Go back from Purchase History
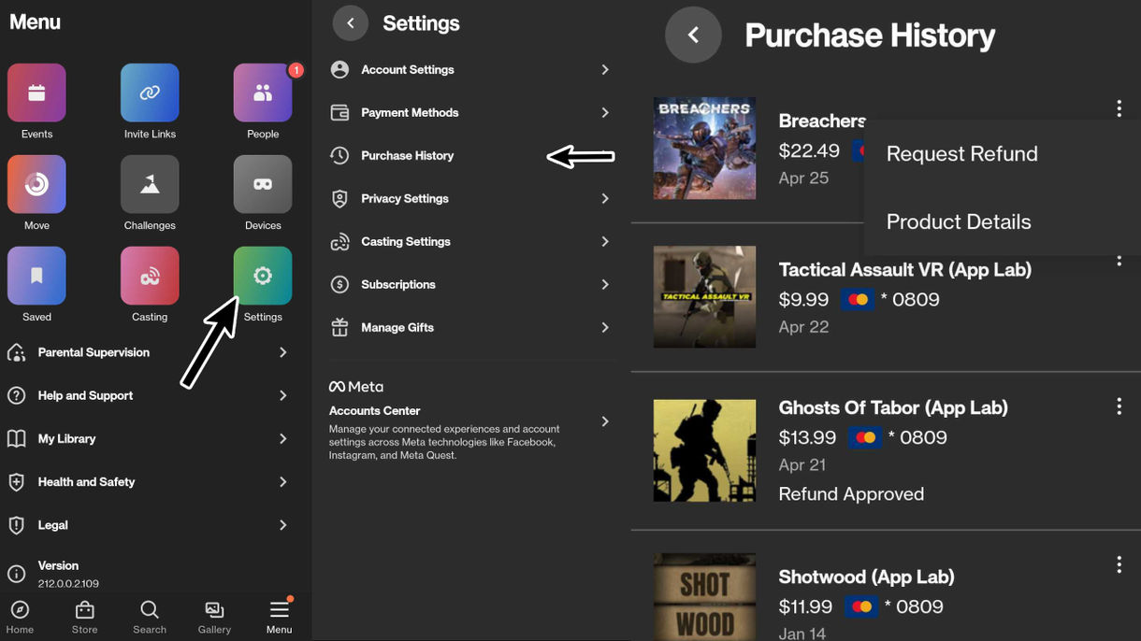This screenshot has height=641, width=1141. coord(693,36)
